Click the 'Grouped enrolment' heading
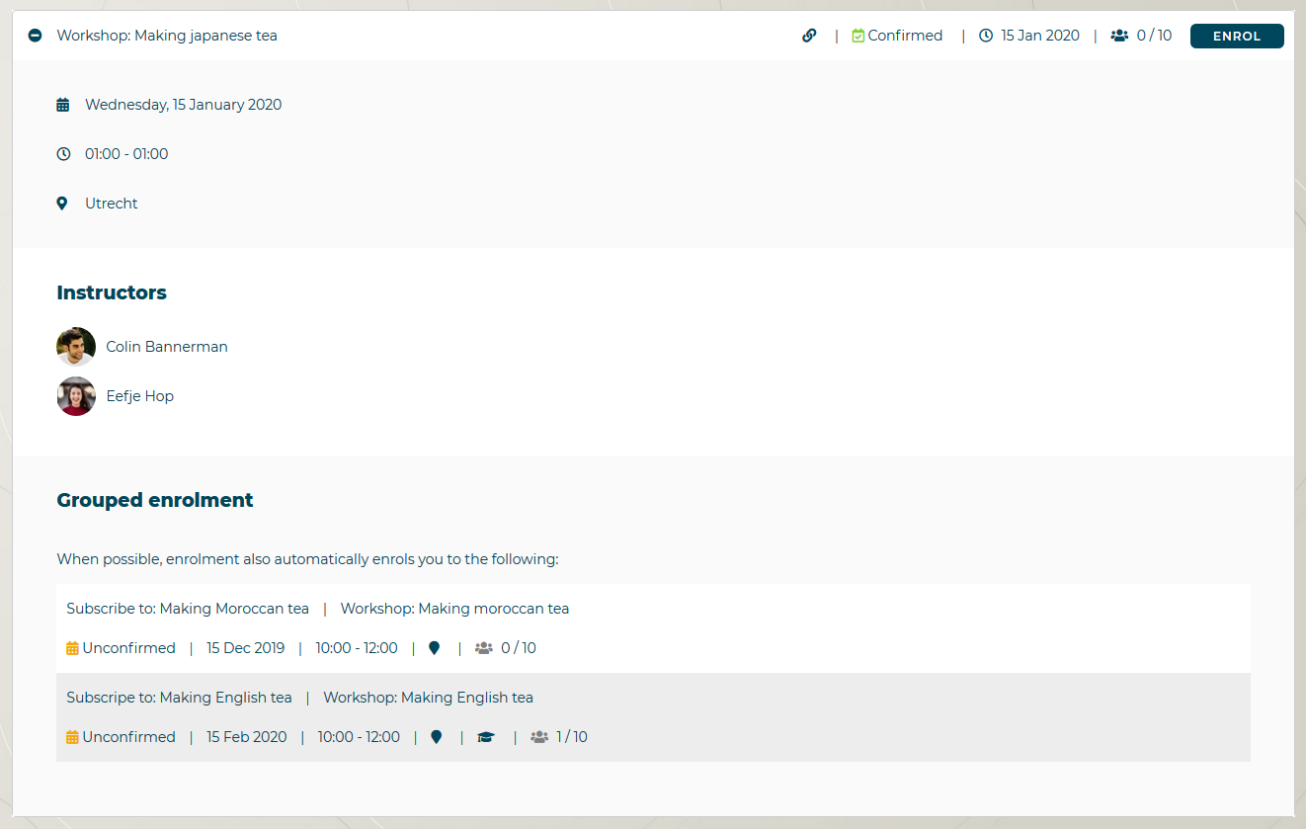The image size is (1306, 829). pos(155,500)
